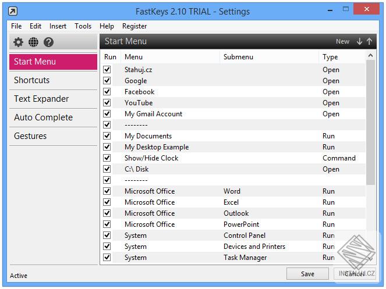Screen dimensions: 386x289
Task: Select the Show/Hide Clock entry
Action: point(151,158)
